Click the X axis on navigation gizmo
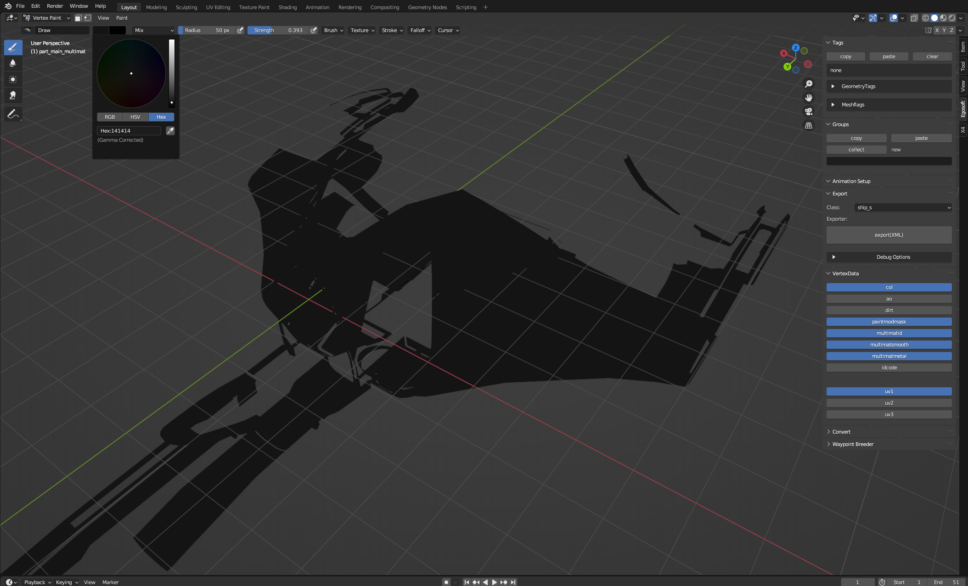Screen dimensions: 968x586 click(784, 53)
